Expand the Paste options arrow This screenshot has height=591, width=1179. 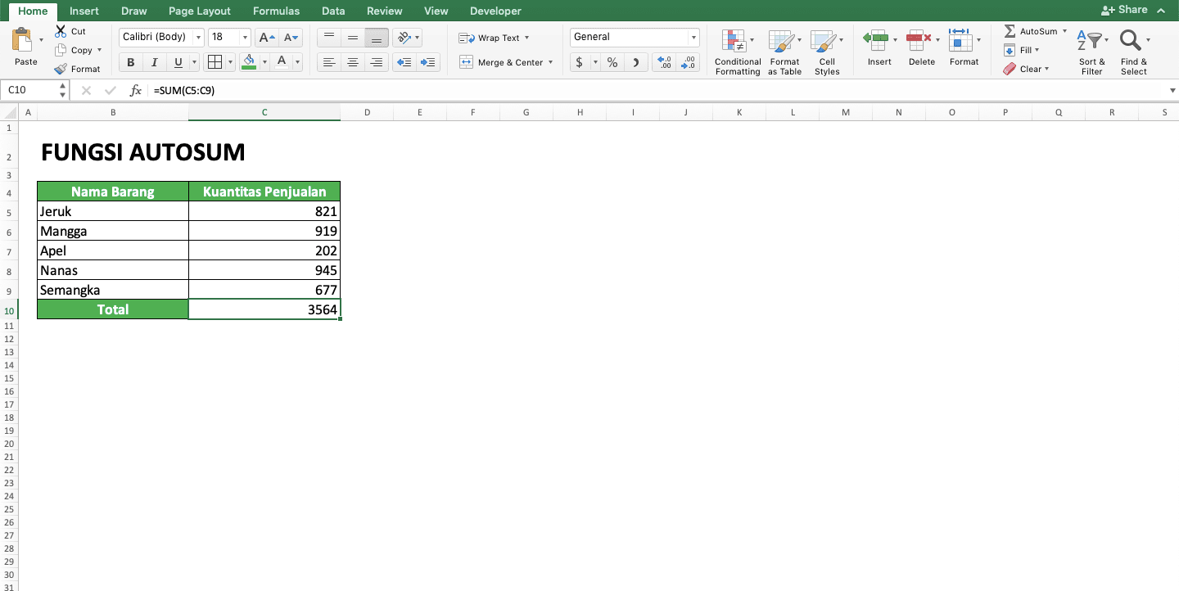(41, 39)
